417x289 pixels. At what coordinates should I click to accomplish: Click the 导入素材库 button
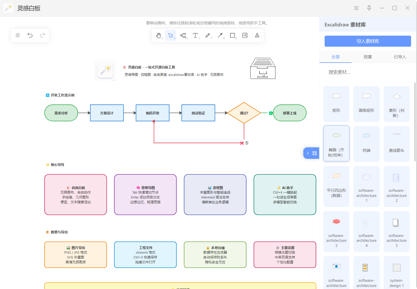click(368, 41)
